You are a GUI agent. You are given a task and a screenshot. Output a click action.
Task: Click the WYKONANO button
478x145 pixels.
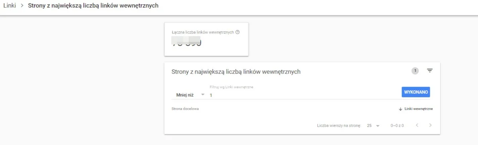pyautogui.click(x=416, y=92)
